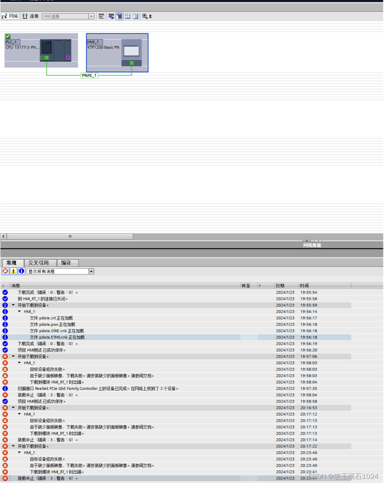The height and width of the screenshot is (483, 384).
Task: Select the PN/IE_1 subnet label
Action: 89,75
